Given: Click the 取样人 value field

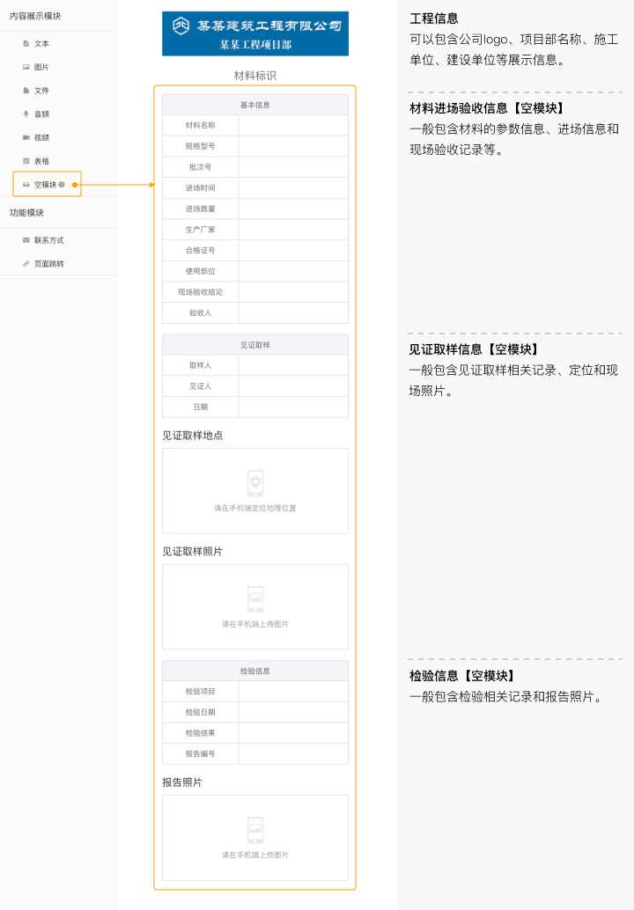Looking at the screenshot, I should [x=293, y=365].
